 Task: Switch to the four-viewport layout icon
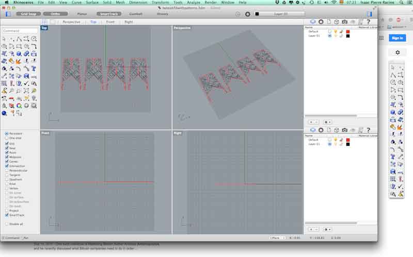[x=44, y=22]
